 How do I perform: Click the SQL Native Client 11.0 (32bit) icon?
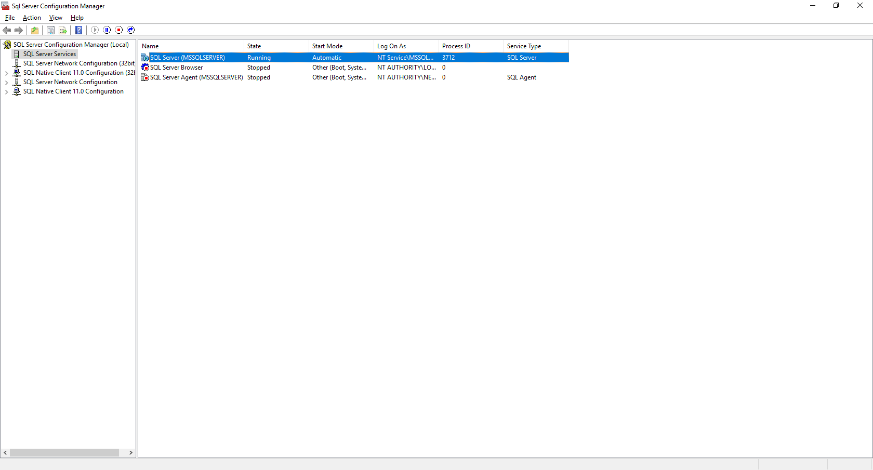point(17,73)
